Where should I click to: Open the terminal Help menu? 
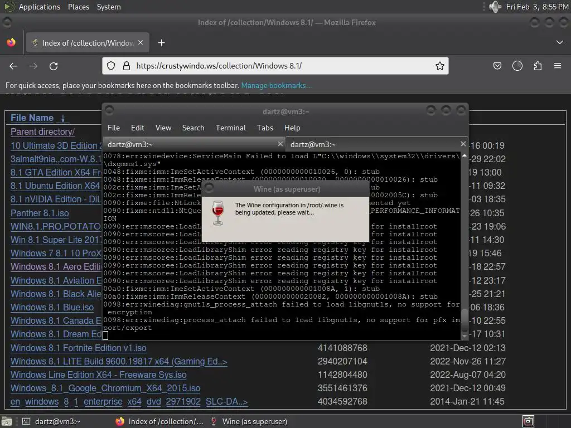292,128
